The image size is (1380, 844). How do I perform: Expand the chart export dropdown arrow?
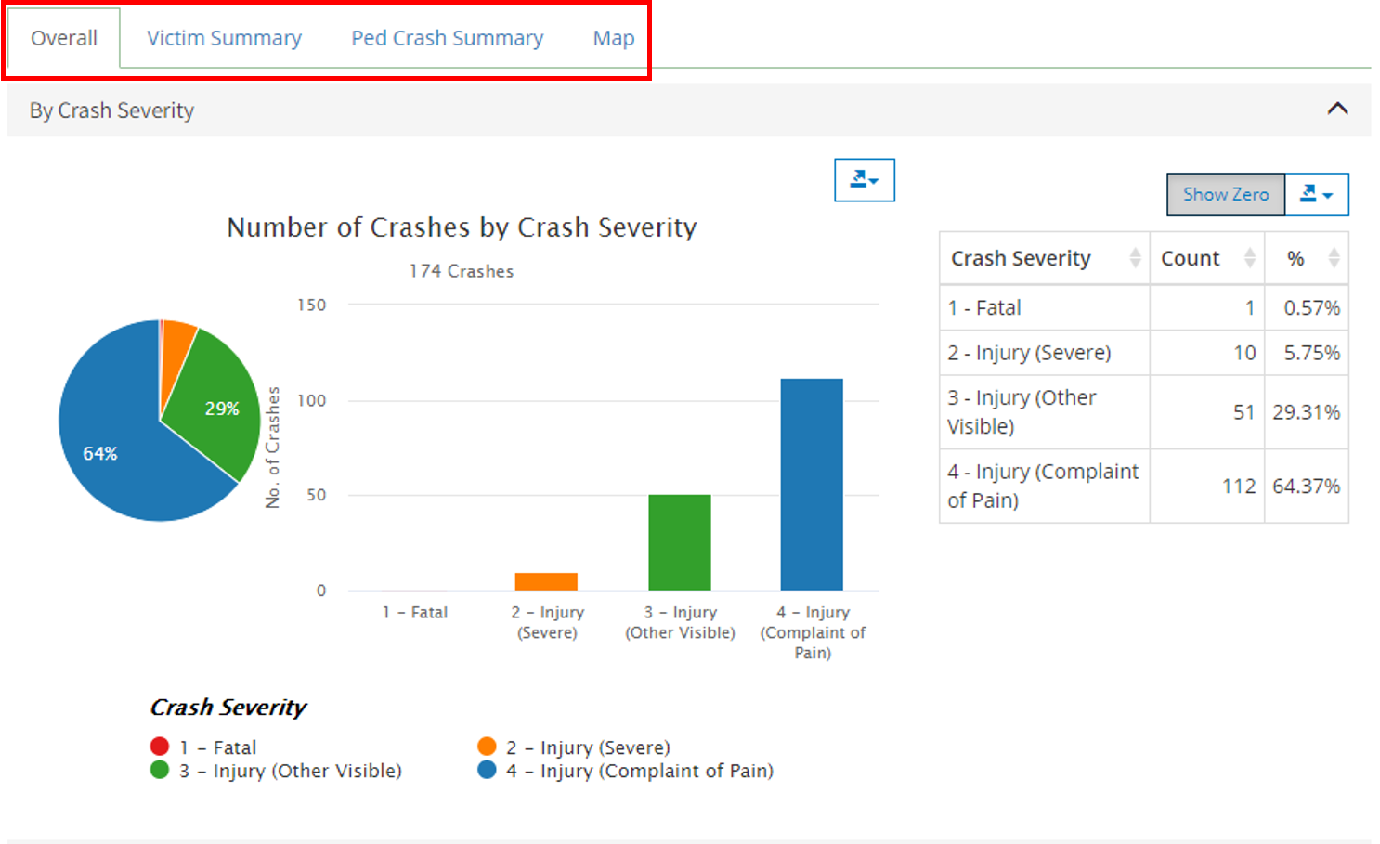pyautogui.click(x=875, y=180)
